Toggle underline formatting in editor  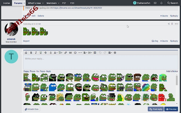pyautogui.click(x=41, y=53)
